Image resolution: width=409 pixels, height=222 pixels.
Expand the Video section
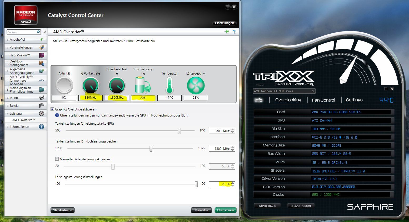click(x=8, y=98)
